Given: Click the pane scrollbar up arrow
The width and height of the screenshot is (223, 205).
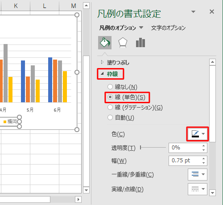Looking at the screenshot, I should click(212, 62).
